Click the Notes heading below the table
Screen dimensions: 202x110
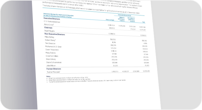[48, 76]
